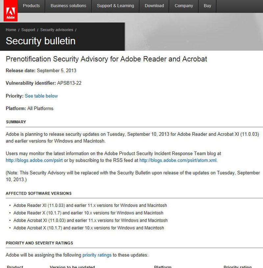
Task: Go to the Buy menu item
Action: tap(207, 6)
